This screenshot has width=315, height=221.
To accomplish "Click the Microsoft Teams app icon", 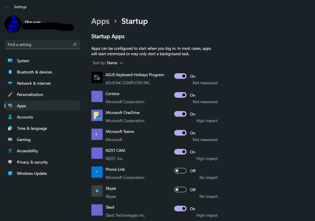I will [x=97, y=134].
